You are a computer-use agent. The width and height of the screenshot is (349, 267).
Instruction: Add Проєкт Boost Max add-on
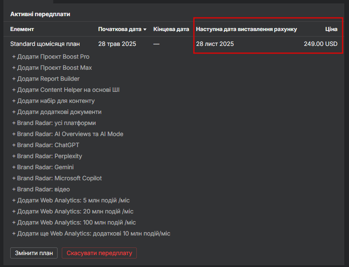click(52, 68)
